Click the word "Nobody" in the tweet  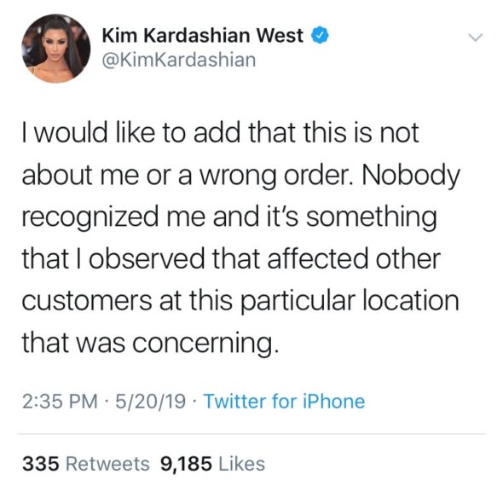411,176
